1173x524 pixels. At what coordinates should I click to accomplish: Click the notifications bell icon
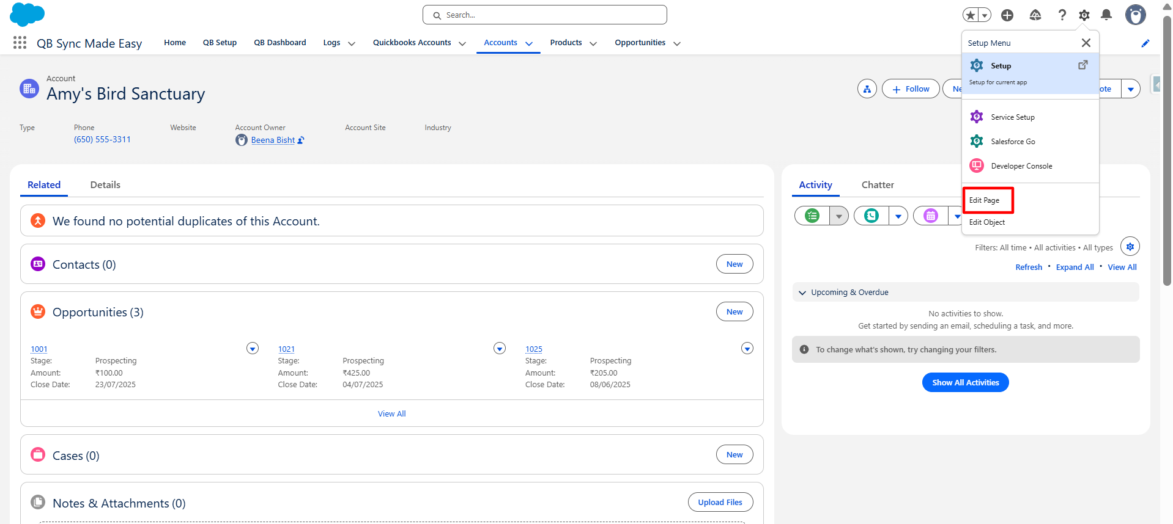coord(1106,15)
